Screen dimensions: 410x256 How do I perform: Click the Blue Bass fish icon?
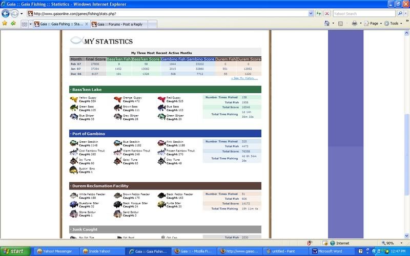(161, 108)
